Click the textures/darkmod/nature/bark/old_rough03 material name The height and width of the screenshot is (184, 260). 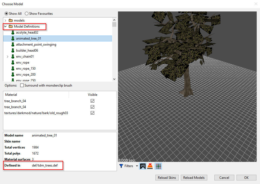36,113
